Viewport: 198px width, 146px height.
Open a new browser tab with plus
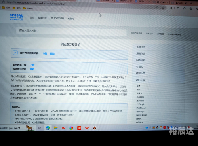(x=191, y=3)
